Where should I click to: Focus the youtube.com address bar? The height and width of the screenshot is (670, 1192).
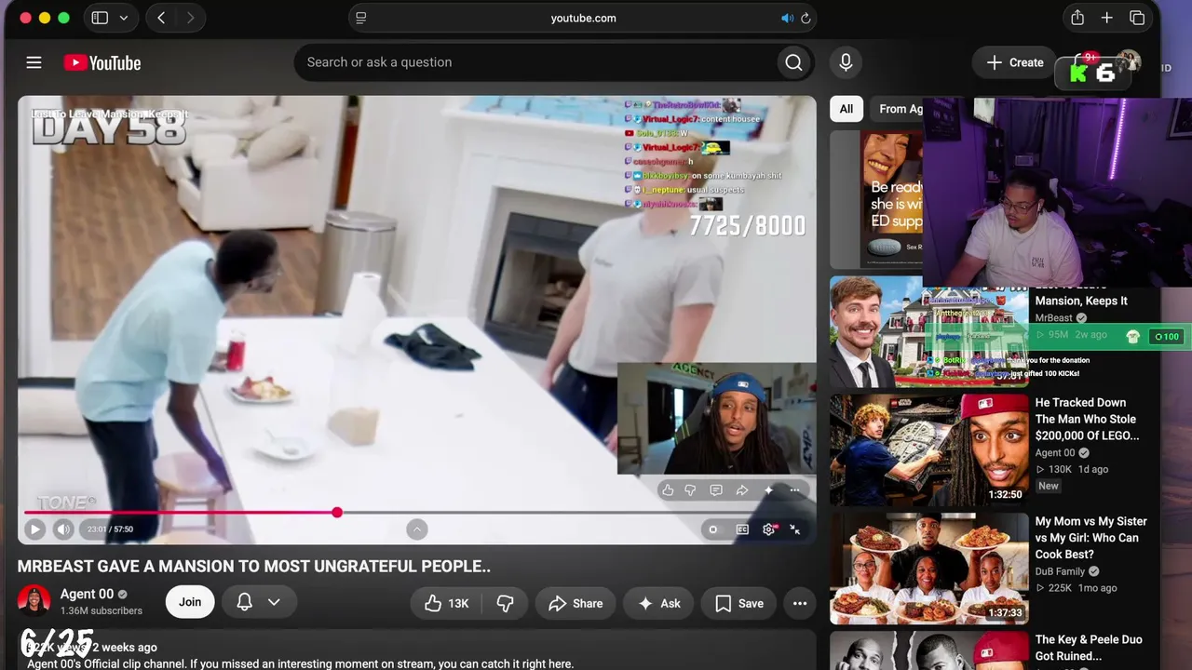(x=583, y=18)
